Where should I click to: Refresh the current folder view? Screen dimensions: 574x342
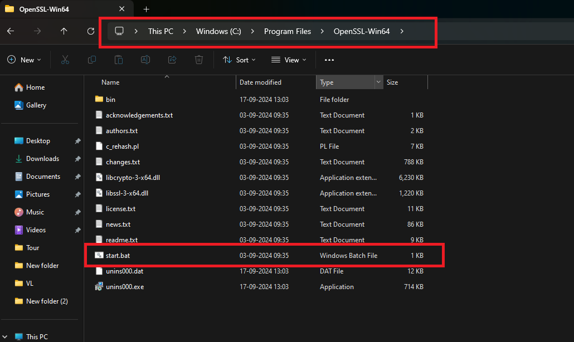tap(91, 31)
